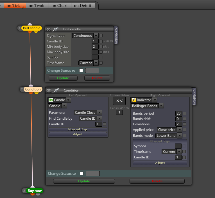Enable the Bands period variable checkbox
Screen dimensions: 215x198
[x=185, y=113]
